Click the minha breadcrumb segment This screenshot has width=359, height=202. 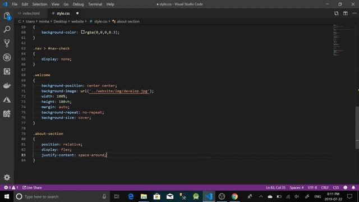44,21
